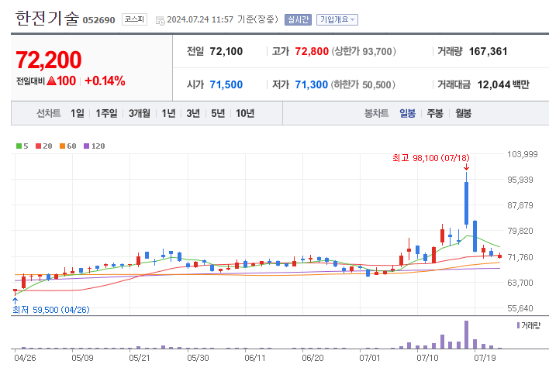
Task: Click the volume value 167,361
Action: (488, 51)
